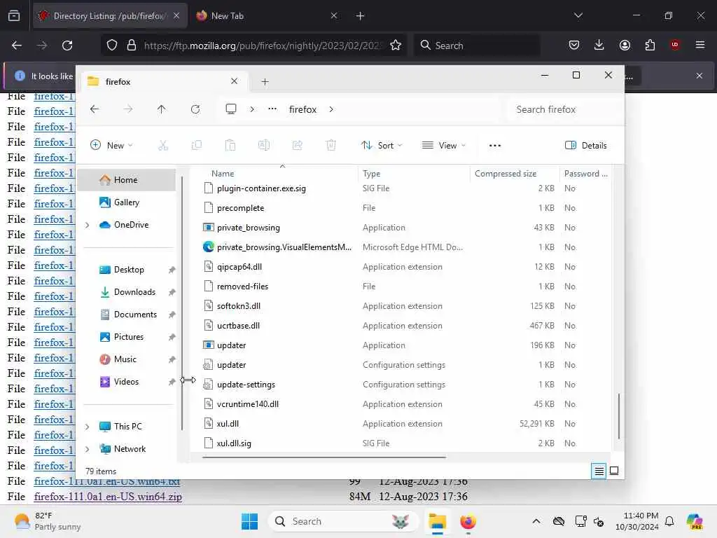Open the View dropdown
717x538 pixels.
[443, 146]
